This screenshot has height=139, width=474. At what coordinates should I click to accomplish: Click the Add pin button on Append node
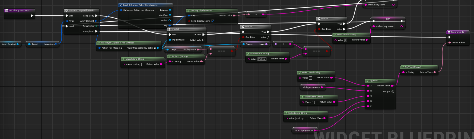click(x=393, y=92)
